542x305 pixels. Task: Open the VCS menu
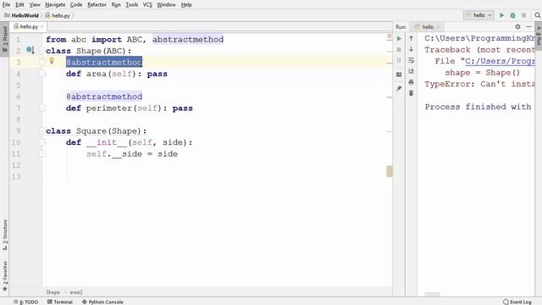(x=147, y=4)
